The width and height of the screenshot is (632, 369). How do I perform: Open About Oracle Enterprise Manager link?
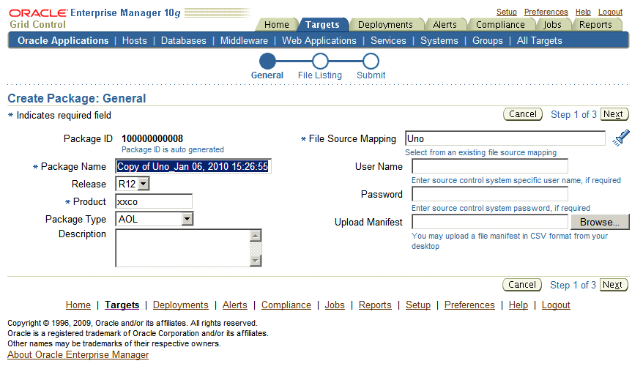point(78,354)
